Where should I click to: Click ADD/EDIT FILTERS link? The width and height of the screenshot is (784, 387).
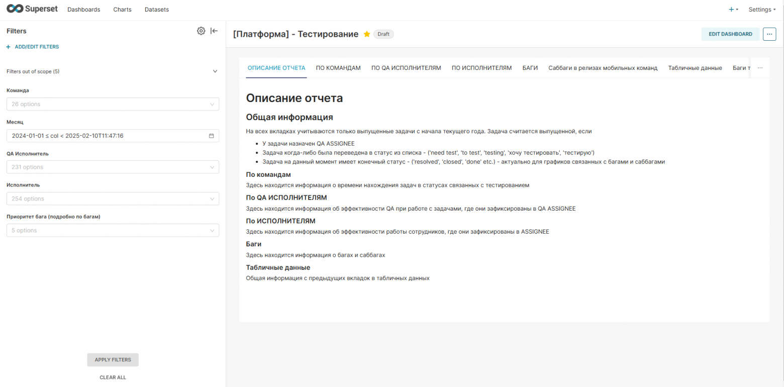click(33, 47)
